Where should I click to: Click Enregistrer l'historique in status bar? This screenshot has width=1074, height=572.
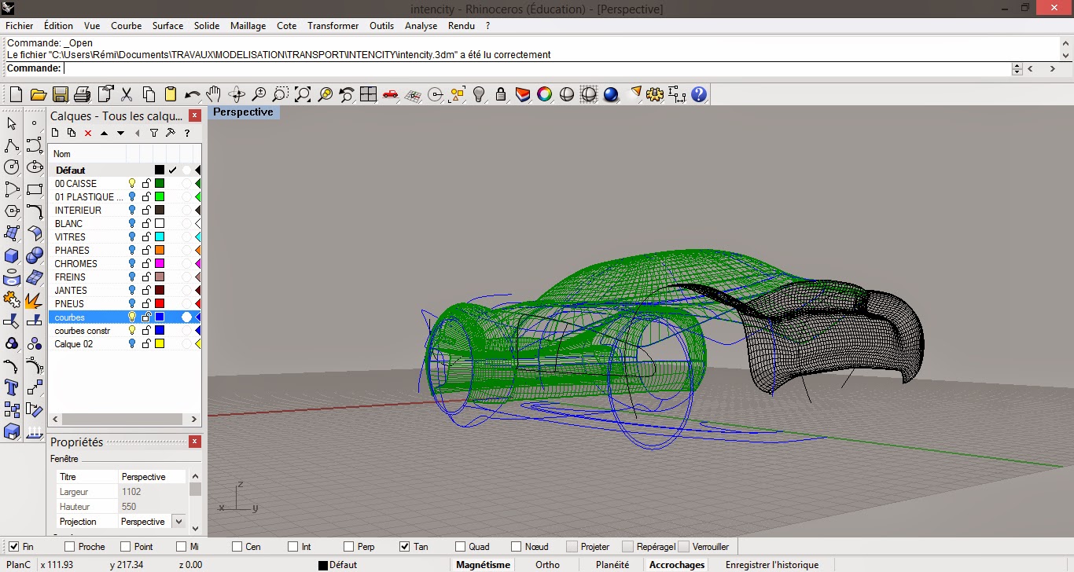(772, 565)
